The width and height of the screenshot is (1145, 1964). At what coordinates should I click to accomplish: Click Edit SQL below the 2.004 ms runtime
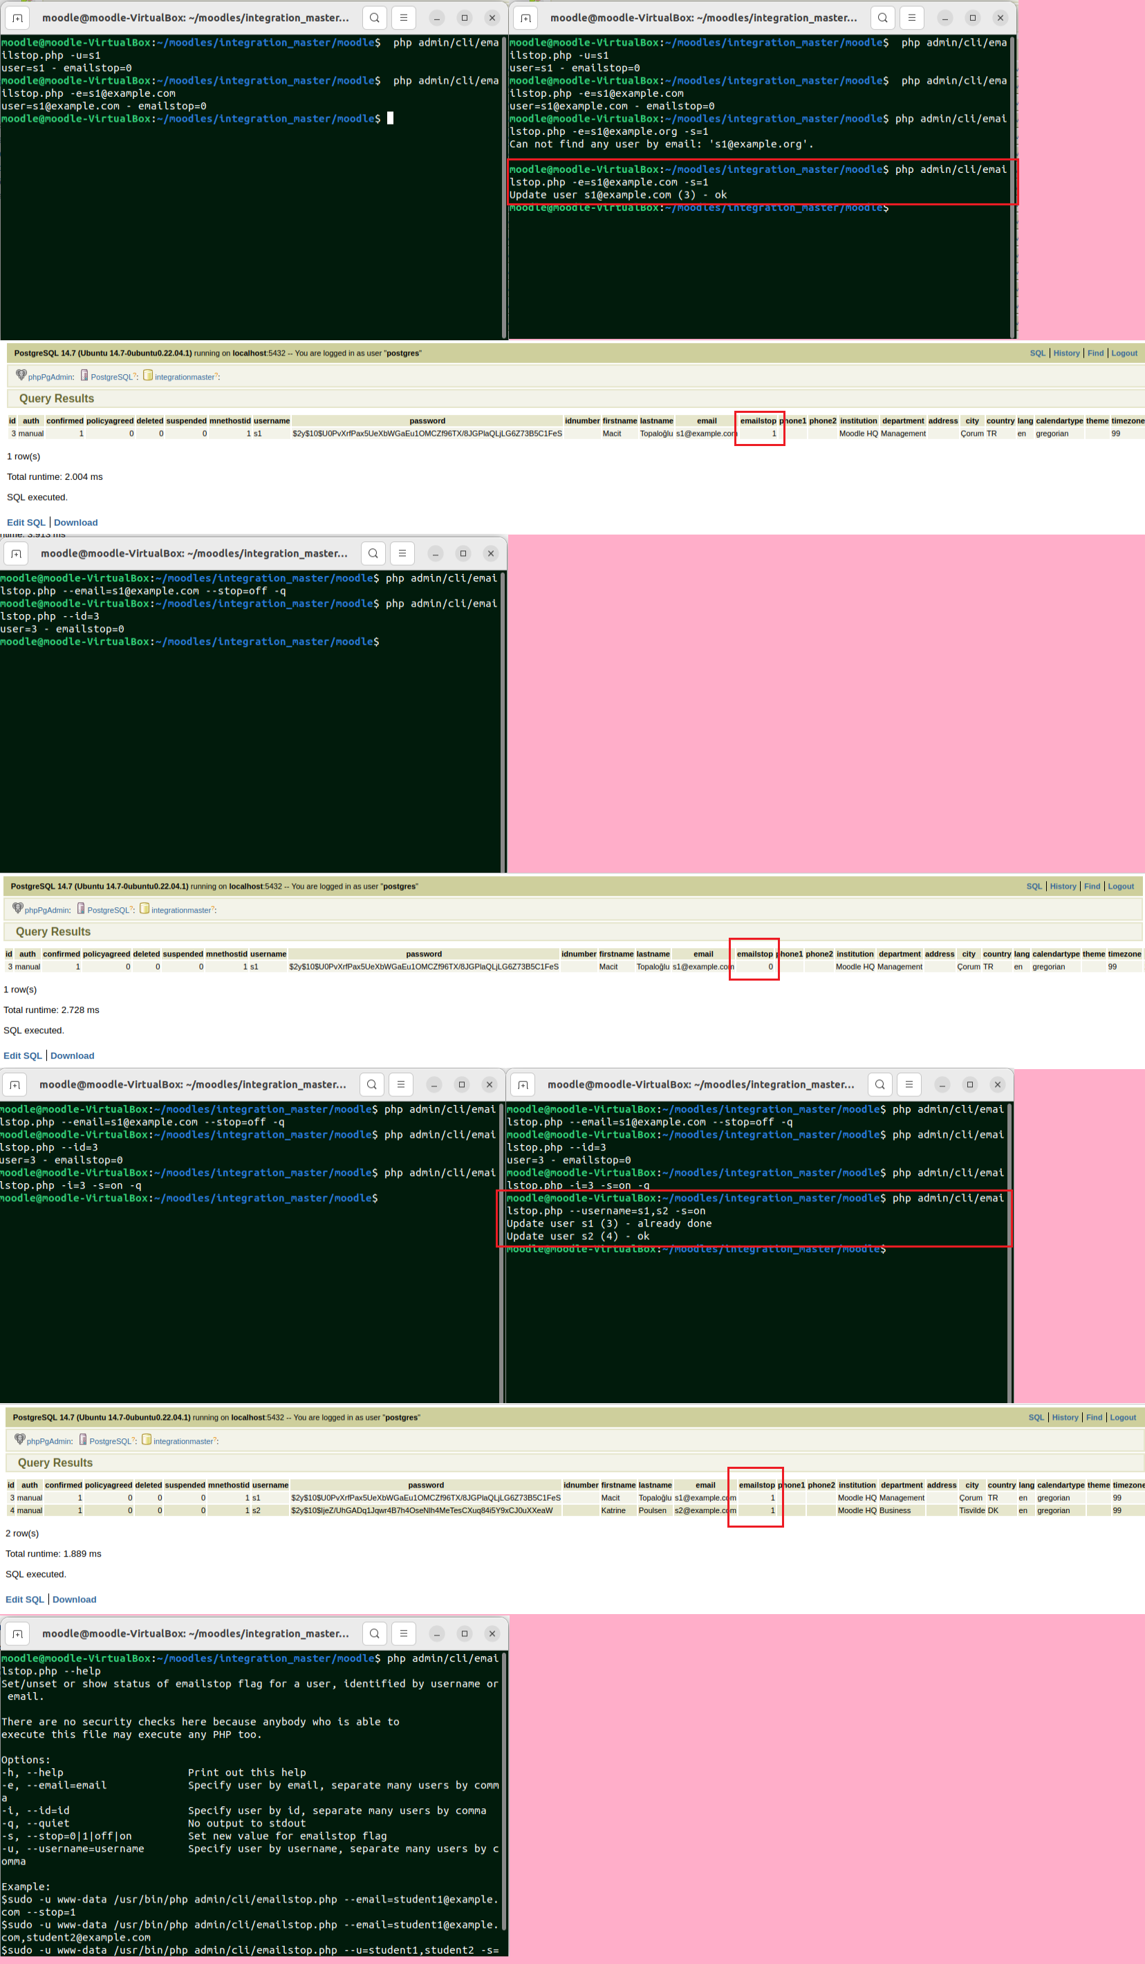click(x=26, y=522)
